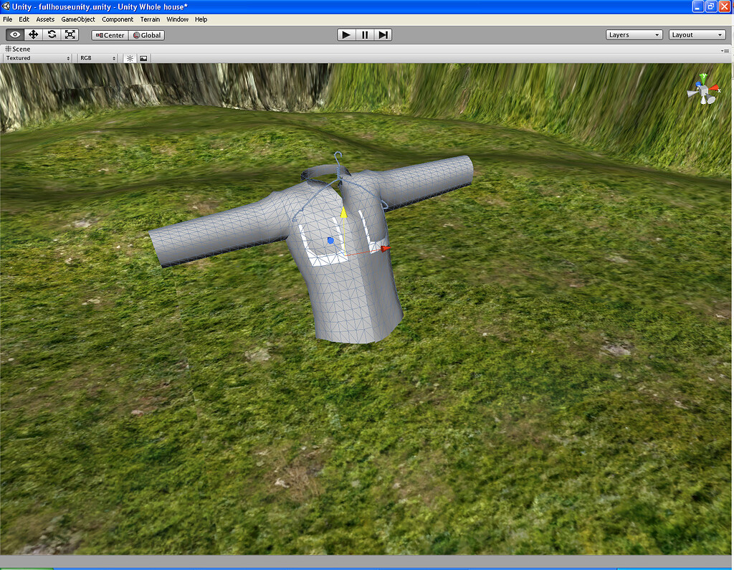This screenshot has width=734, height=570.
Task: Open the Terrain menu
Action: 150,19
